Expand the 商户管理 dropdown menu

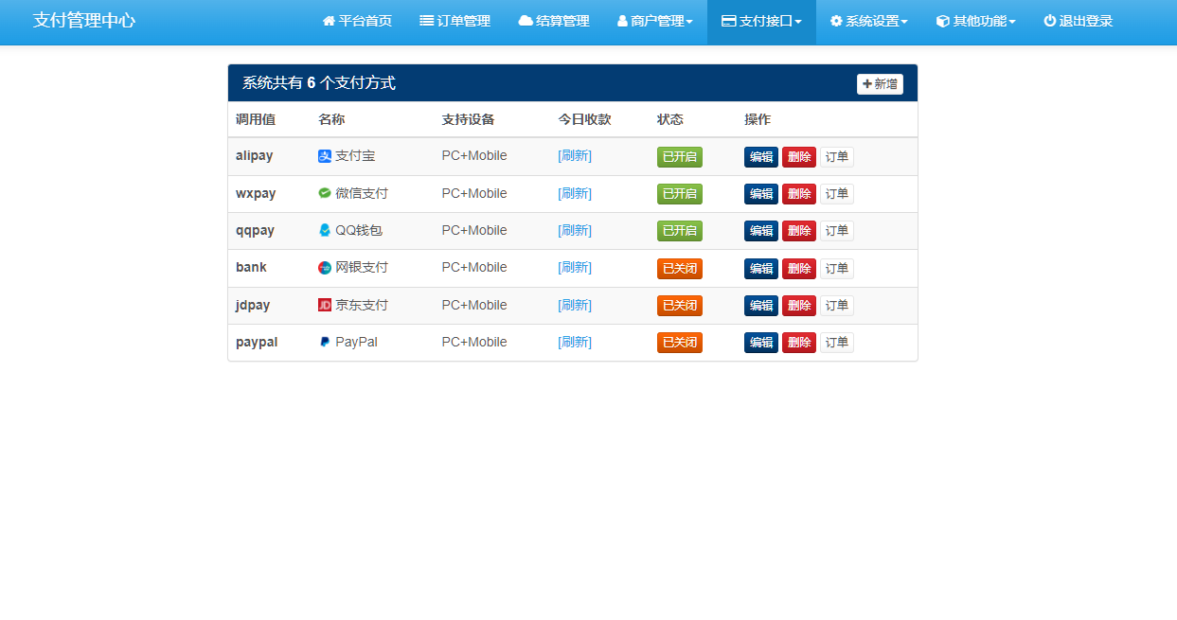coord(655,21)
